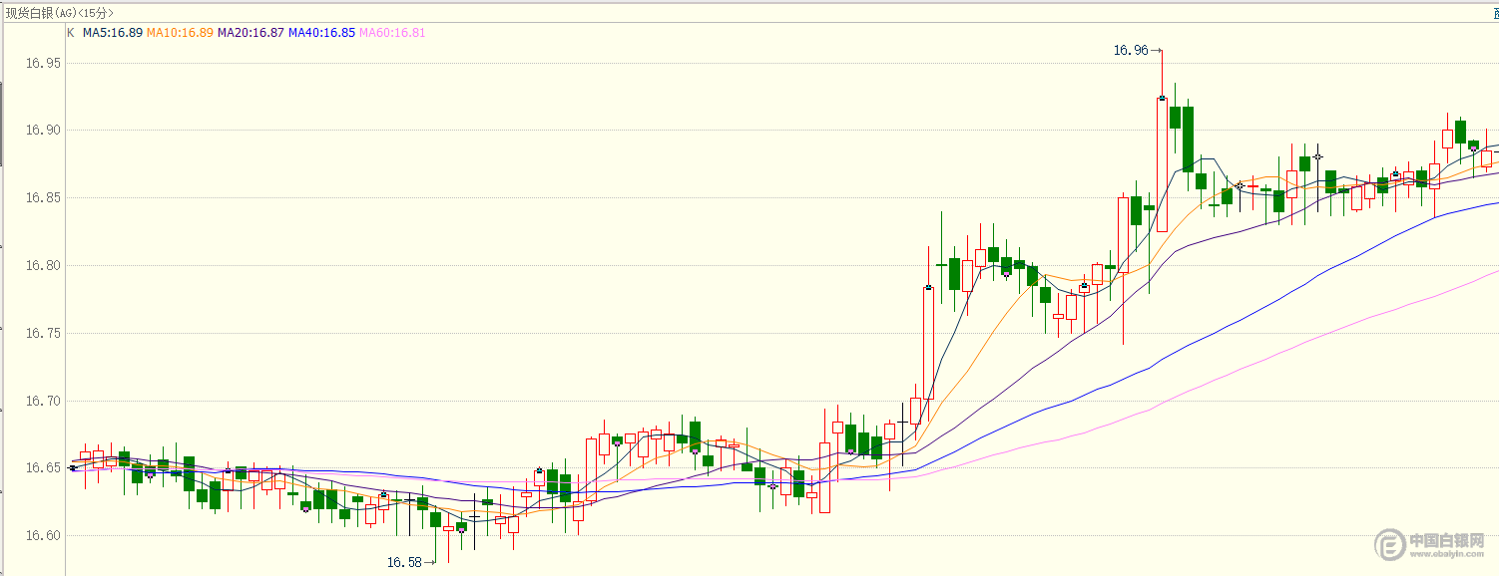This screenshot has height=576, width=1499.
Task: Click the MA20:16.87 indicator label
Action: tap(250, 33)
